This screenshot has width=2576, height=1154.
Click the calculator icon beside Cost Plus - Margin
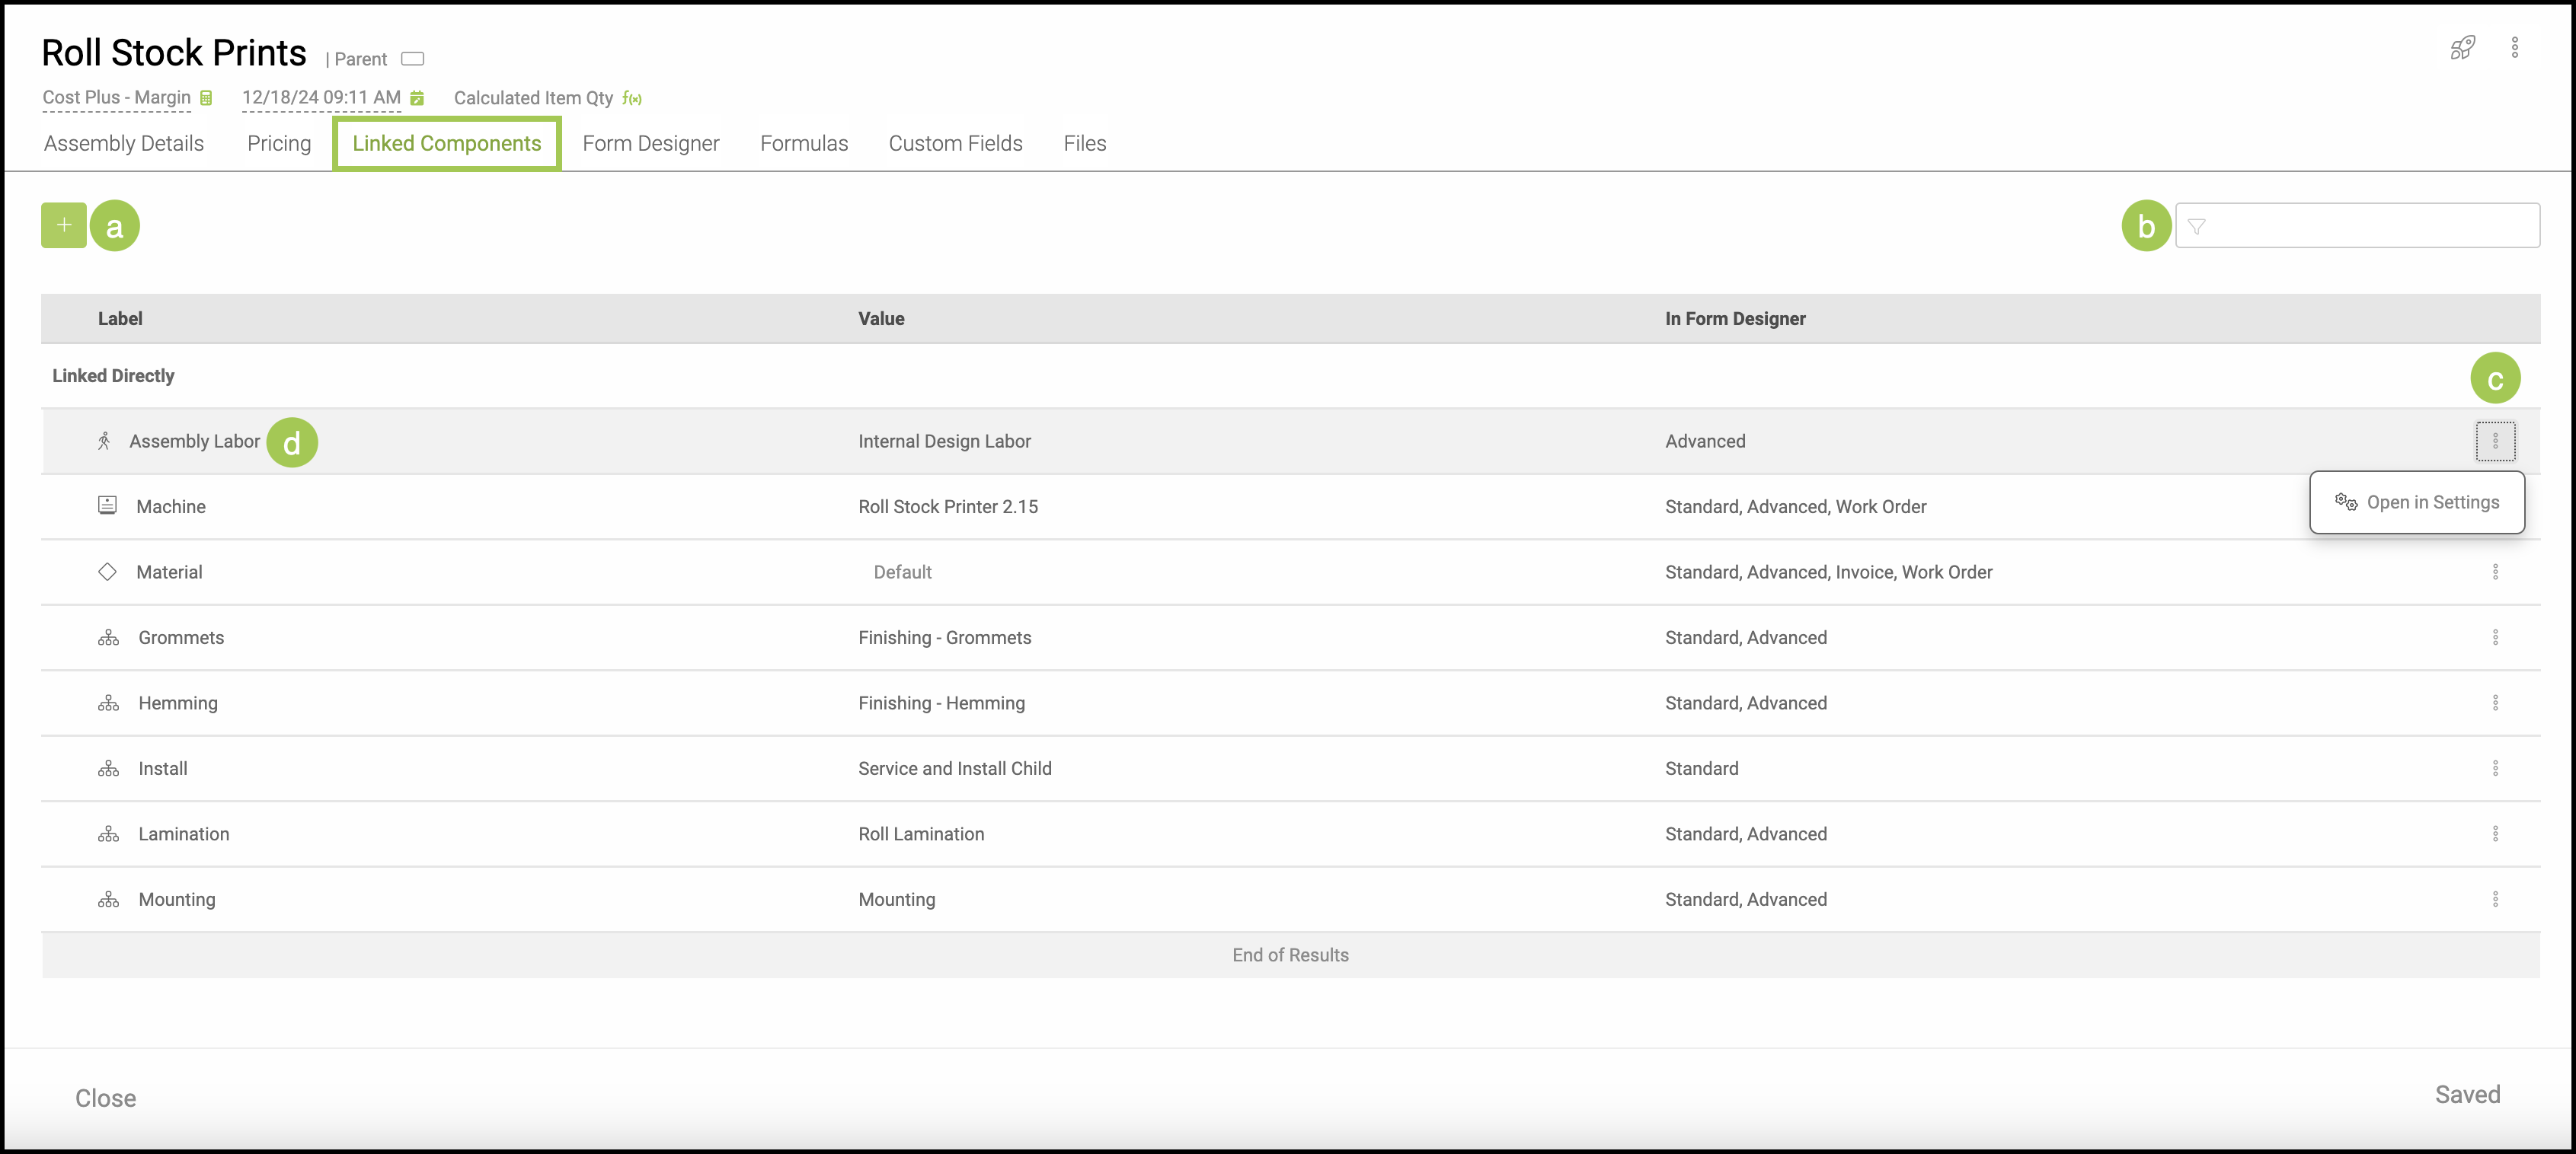coord(206,98)
